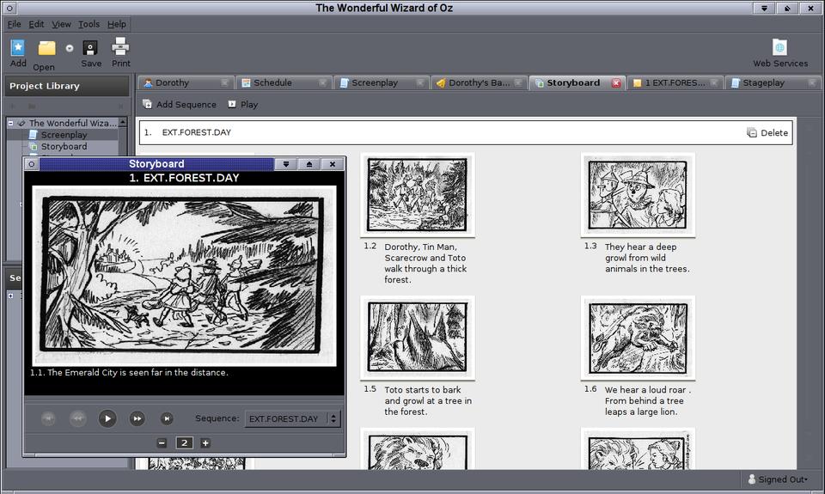The width and height of the screenshot is (825, 494).
Task: Open Web Services from the toolbar
Action: click(779, 48)
